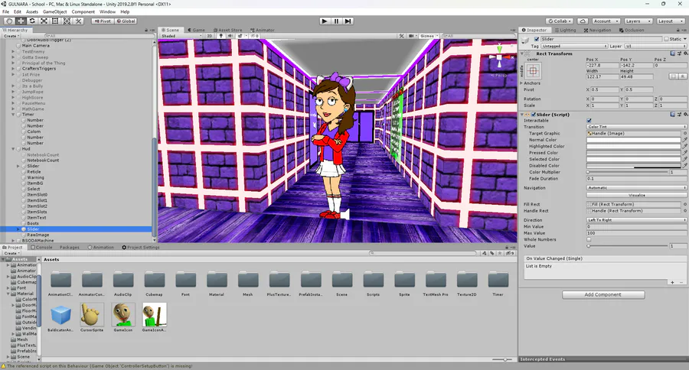Click the Project favorites star icon

click(500, 253)
